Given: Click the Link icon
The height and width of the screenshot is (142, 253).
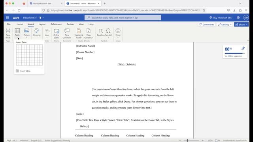Looking at the screenshot, I should click(x=47, y=31).
